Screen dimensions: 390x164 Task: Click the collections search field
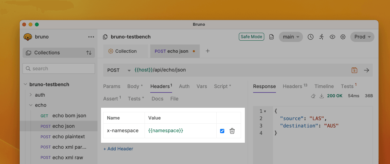59,69
